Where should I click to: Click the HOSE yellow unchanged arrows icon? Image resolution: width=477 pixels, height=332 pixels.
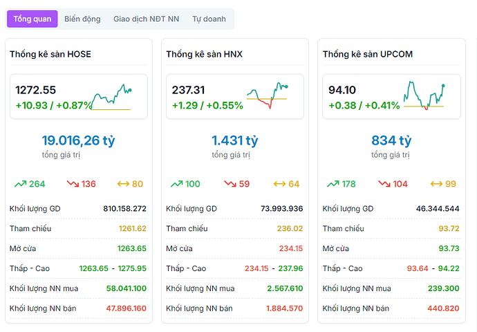tap(124, 184)
